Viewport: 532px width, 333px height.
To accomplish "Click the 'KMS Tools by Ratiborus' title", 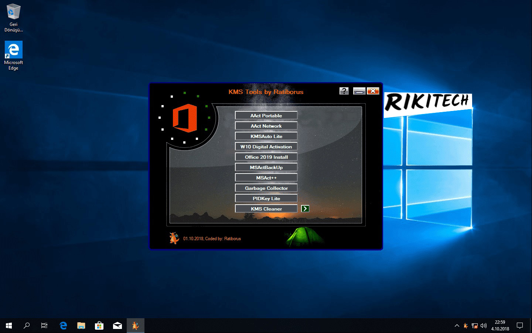I will 266,92.
